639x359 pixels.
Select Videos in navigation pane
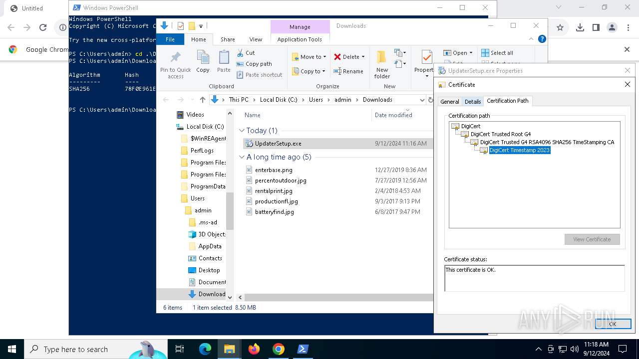[x=195, y=115]
